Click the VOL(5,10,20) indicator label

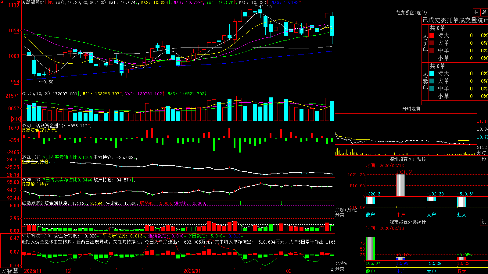pyautogui.click(x=36, y=94)
